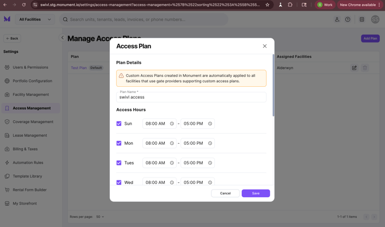This screenshot has height=227, width=385.
Task: Open Automation Rules settings
Action: pos(30,163)
